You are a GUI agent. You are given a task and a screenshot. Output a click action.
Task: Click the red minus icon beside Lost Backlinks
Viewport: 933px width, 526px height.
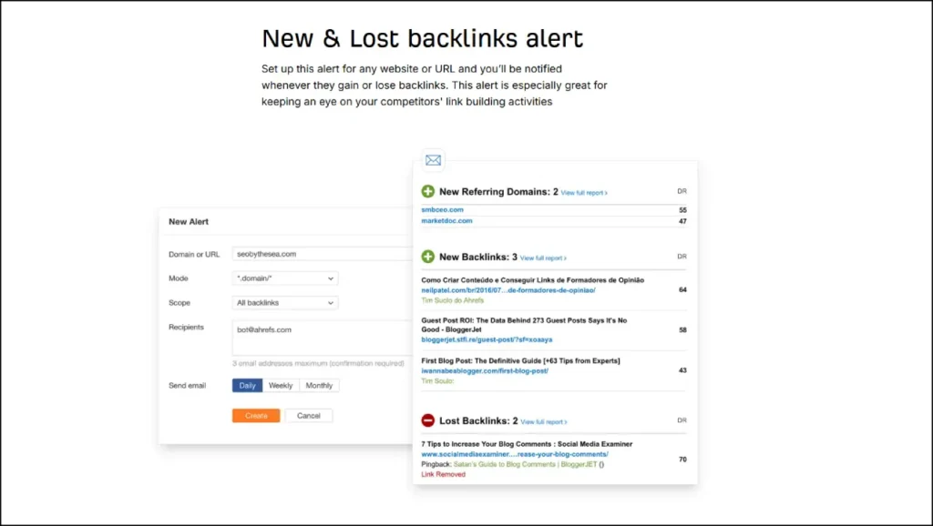pyautogui.click(x=428, y=420)
